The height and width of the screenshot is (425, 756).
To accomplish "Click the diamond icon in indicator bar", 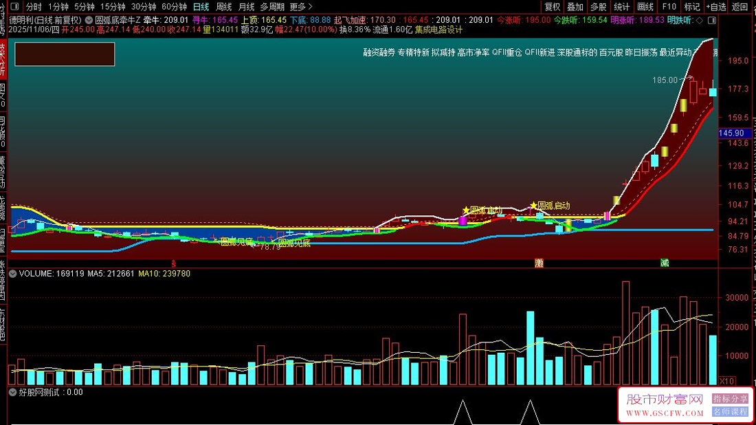I will 699,20.
